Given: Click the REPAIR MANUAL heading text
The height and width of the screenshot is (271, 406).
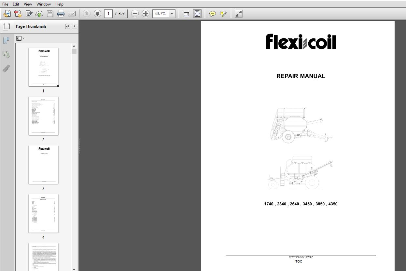Looking at the screenshot, I should click(x=301, y=76).
